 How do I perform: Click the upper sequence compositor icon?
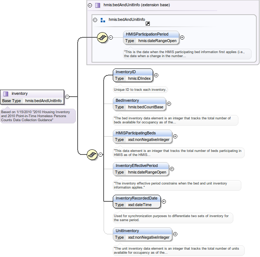tap(102, 37)
